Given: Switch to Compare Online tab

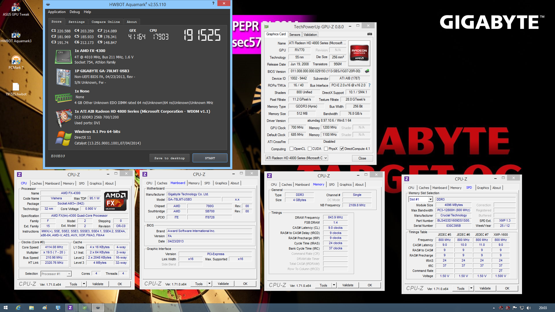Looking at the screenshot, I should coord(106,22).
